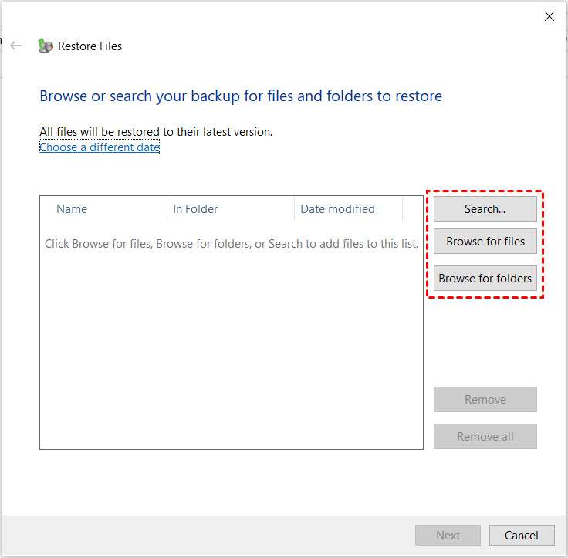
Task: Click the Remove button
Action: coord(485,399)
